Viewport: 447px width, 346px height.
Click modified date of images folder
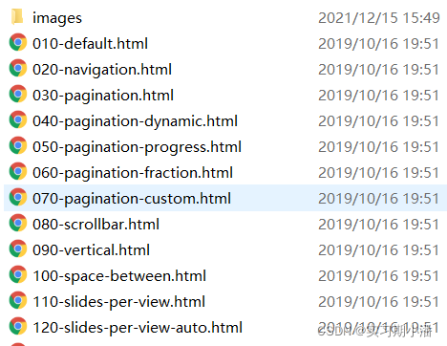tap(379, 18)
